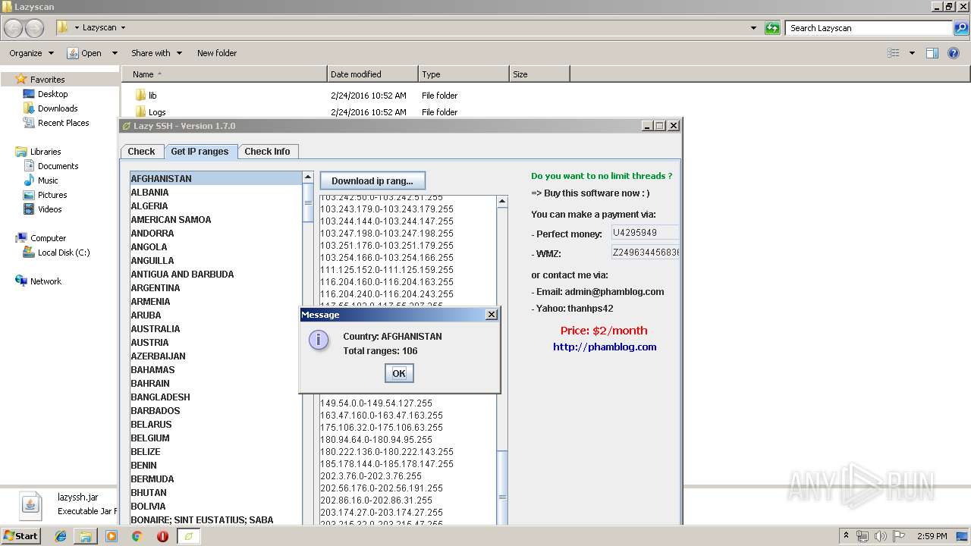
Task: Select ANGOLA in the country list
Action: tap(216, 247)
